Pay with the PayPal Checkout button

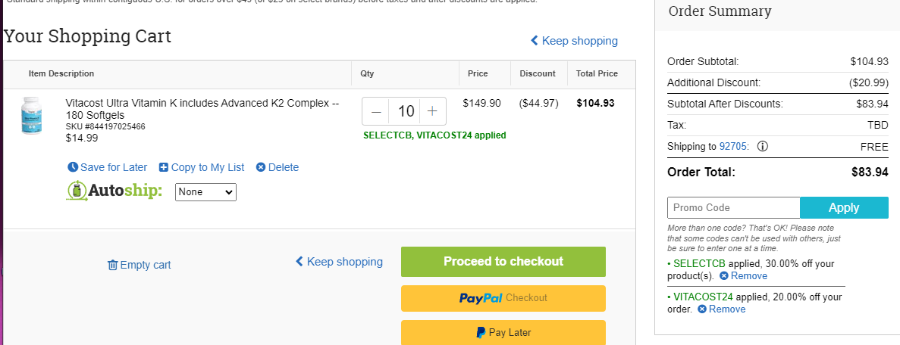503,298
